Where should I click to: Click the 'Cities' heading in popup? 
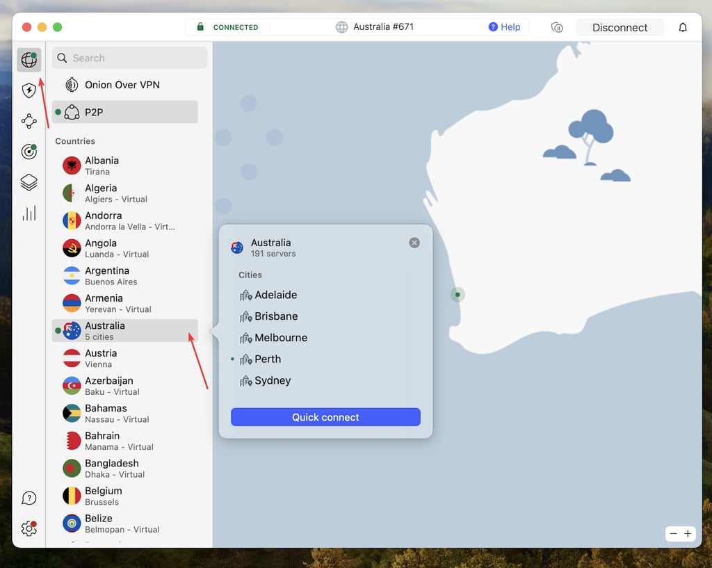[250, 275]
